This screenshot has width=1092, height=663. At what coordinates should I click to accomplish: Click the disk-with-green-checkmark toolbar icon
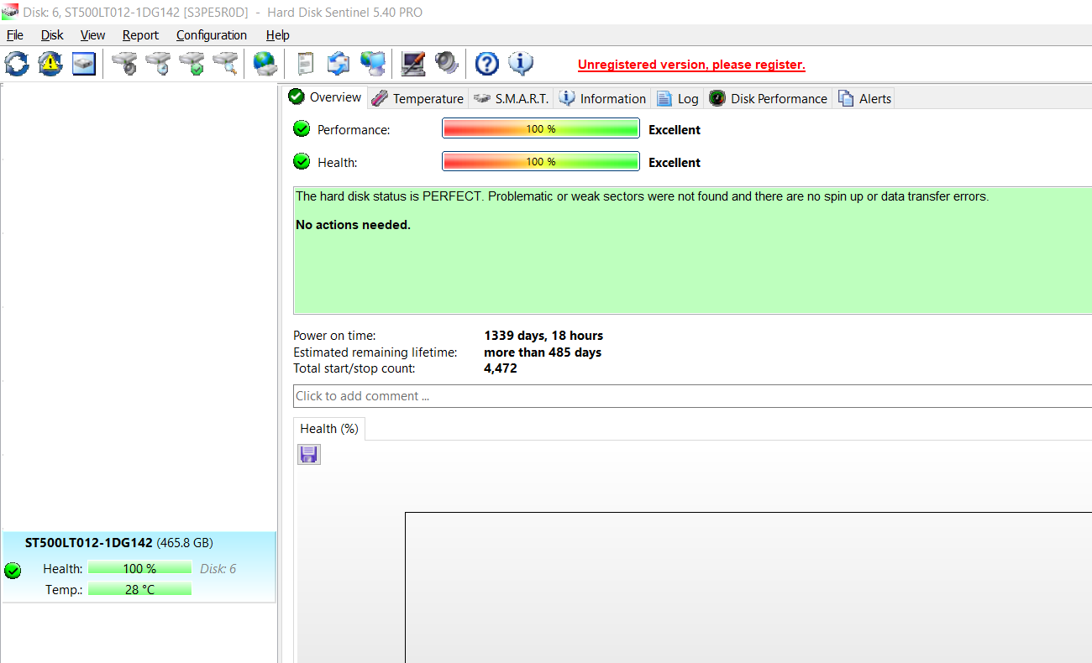coord(192,64)
